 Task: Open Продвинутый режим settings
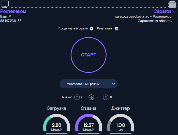73,28
